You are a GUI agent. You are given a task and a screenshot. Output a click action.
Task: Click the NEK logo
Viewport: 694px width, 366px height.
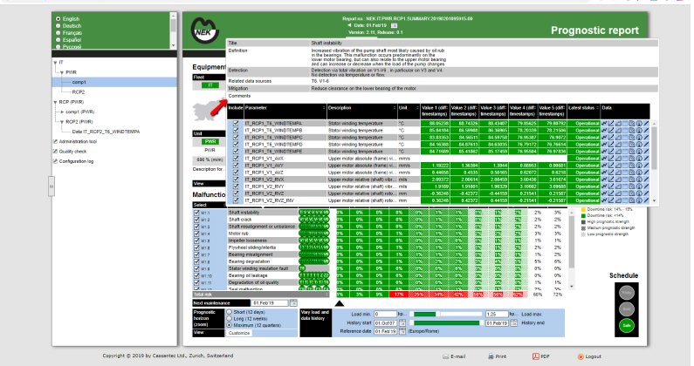tap(204, 30)
